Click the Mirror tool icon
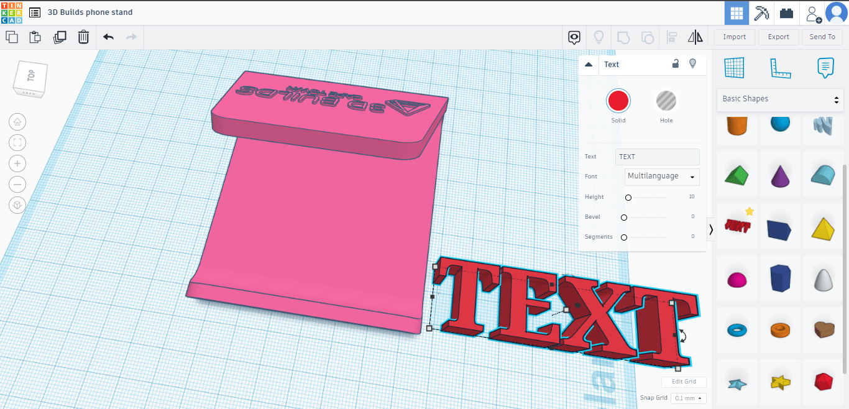This screenshot has width=849, height=409. (x=695, y=37)
